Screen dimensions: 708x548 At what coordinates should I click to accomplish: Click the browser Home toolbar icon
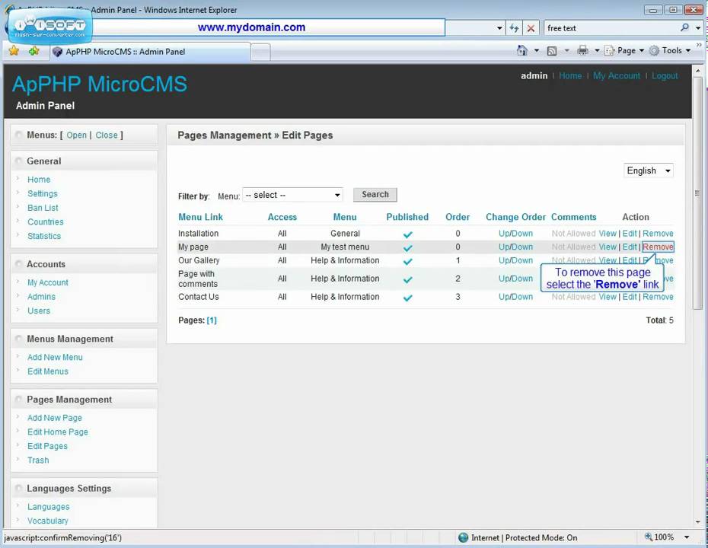pyautogui.click(x=522, y=50)
